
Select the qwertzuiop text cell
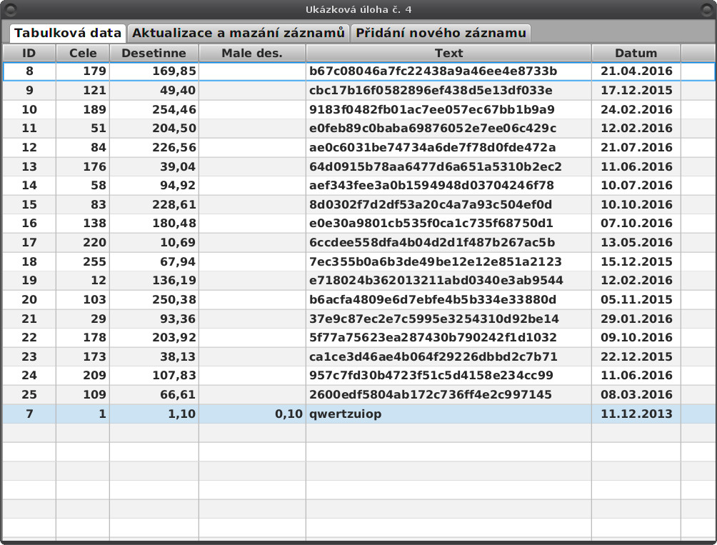pyautogui.click(x=448, y=414)
